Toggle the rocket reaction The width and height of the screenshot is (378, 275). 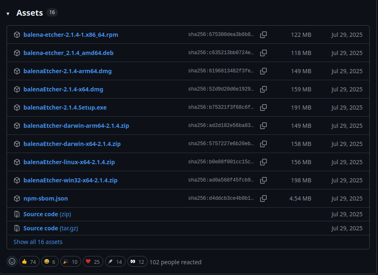(x=115, y=261)
